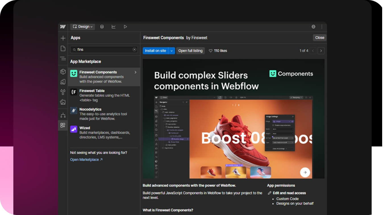Click the purple Wized app icon
385x215 pixels.
(74, 129)
